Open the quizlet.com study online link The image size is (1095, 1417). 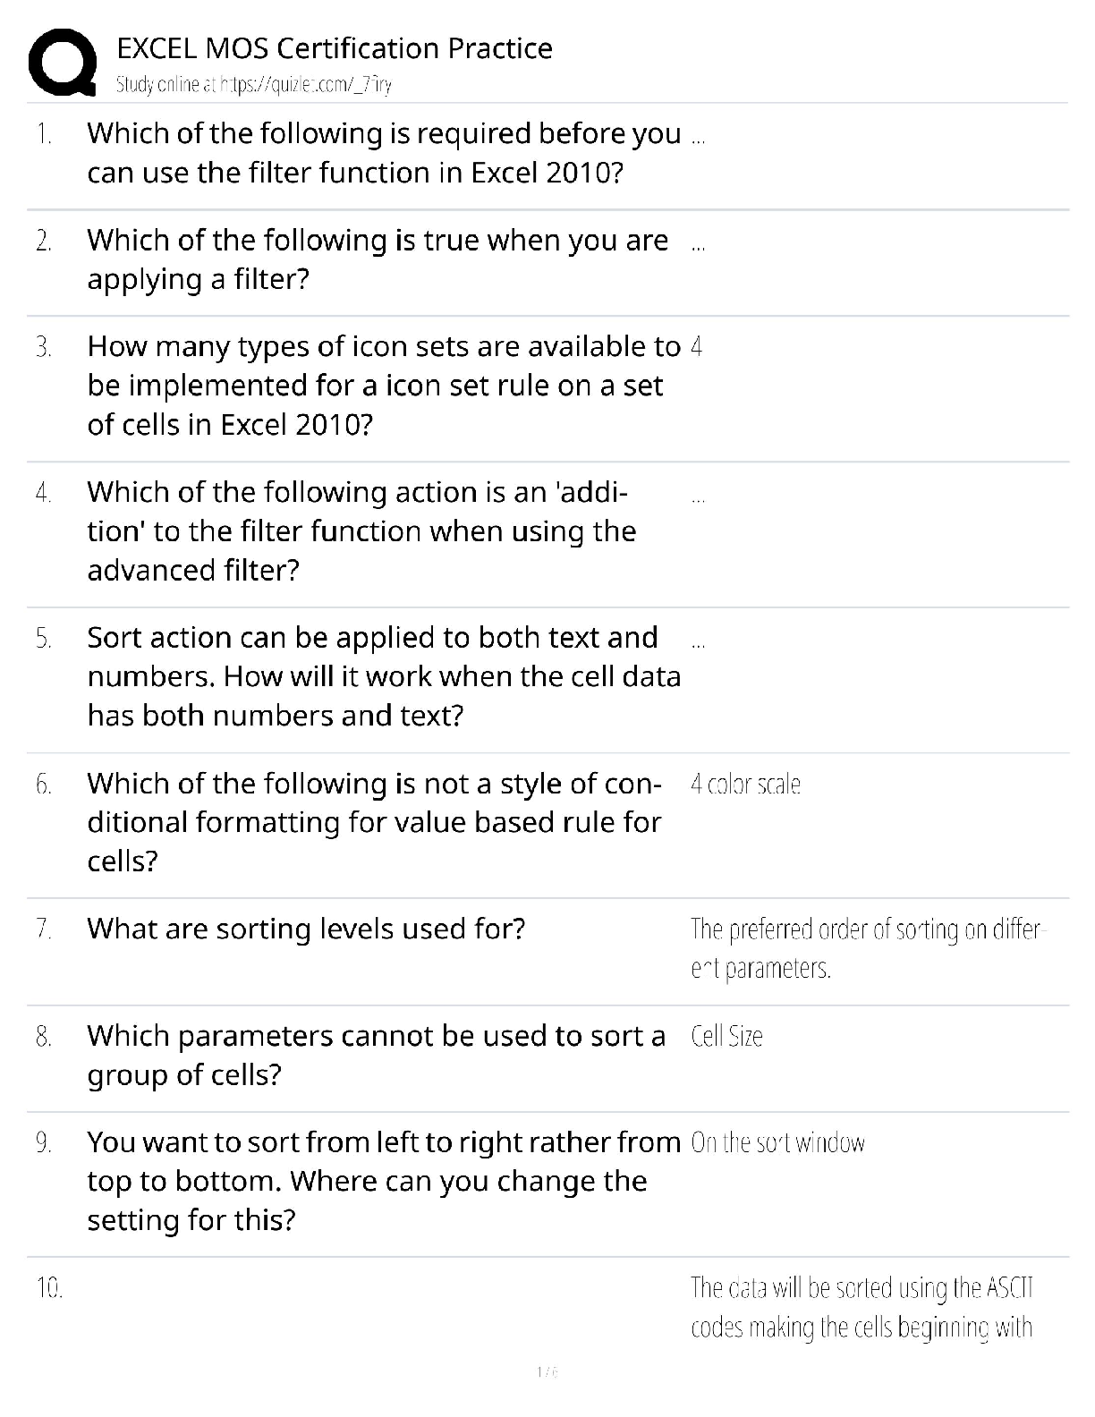pyautogui.click(x=253, y=85)
